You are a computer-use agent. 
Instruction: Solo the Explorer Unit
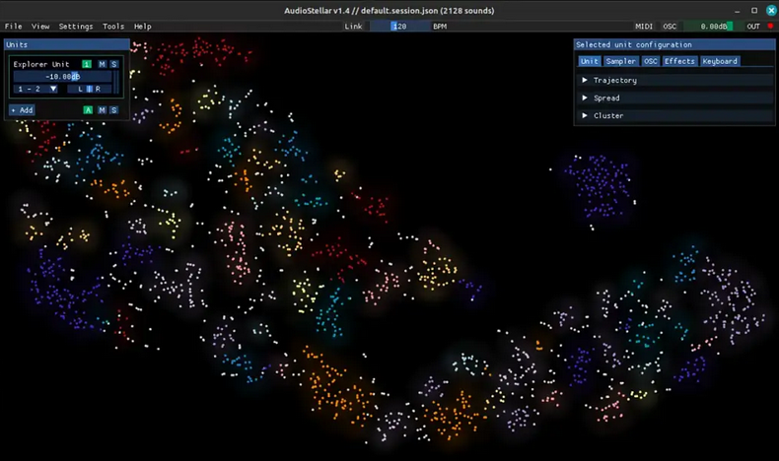pyautogui.click(x=113, y=64)
